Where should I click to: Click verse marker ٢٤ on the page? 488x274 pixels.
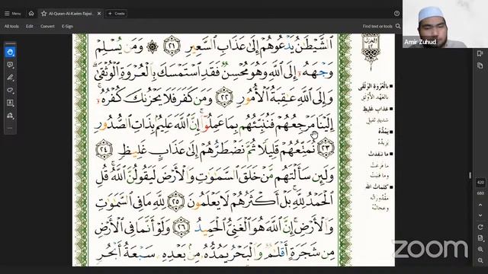pos(104,149)
